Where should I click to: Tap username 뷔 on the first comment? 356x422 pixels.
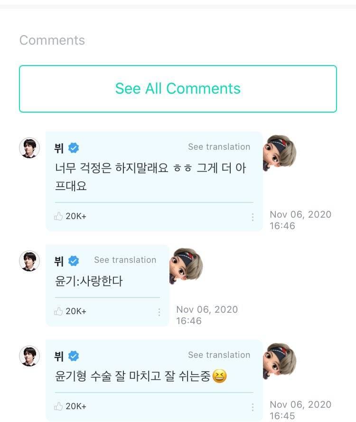(x=59, y=148)
